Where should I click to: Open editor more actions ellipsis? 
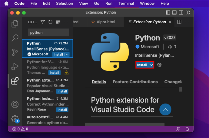[x=187, y=22]
